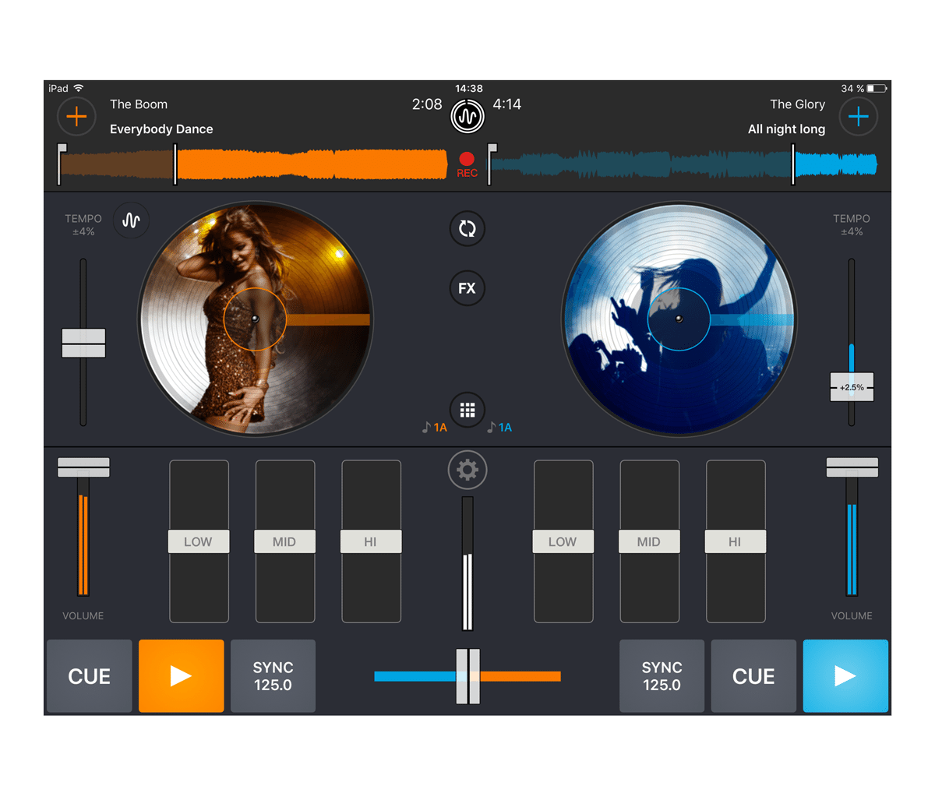Screen dimensions: 935x793
Task: Click the center waveform logo button
Action: 467,117
